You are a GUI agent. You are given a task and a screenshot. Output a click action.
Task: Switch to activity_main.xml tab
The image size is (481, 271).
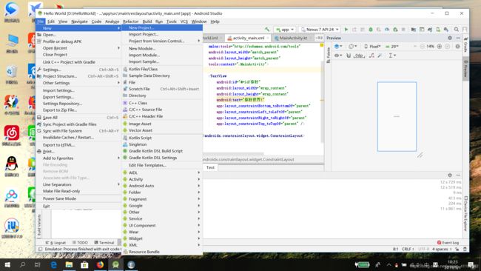point(248,38)
